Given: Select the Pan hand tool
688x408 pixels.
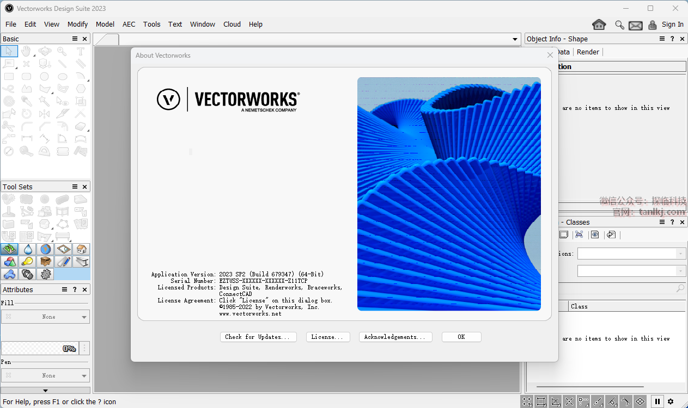Looking at the screenshot, I should tap(27, 52).
